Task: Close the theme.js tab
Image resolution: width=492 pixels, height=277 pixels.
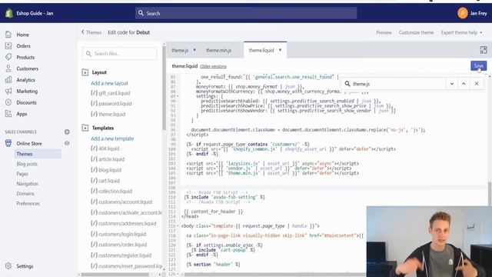Action: pyautogui.click(x=194, y=50)
